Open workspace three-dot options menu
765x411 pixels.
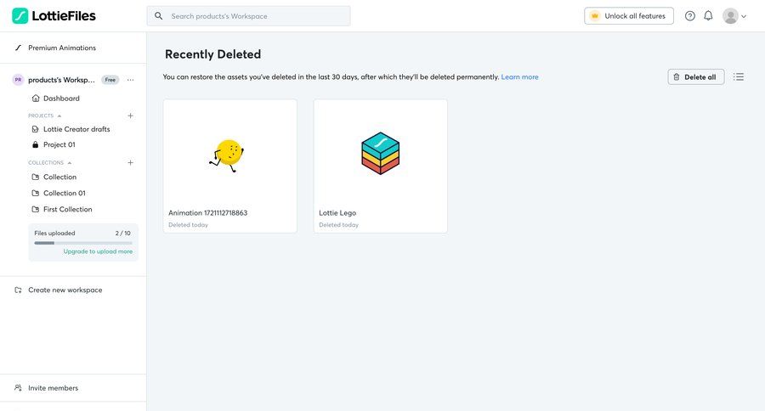click(130, 80)
